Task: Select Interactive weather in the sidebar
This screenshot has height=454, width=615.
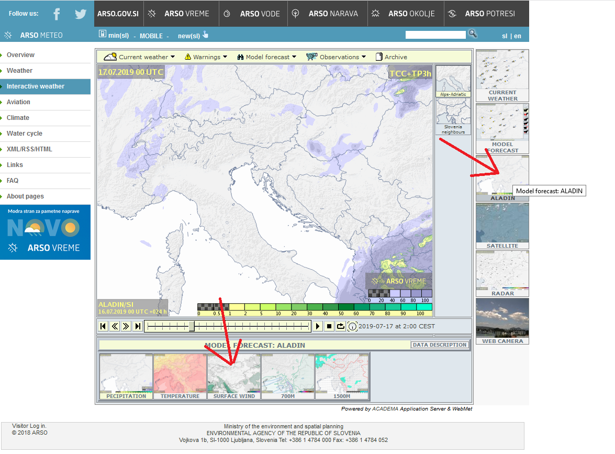Action: 46,86
